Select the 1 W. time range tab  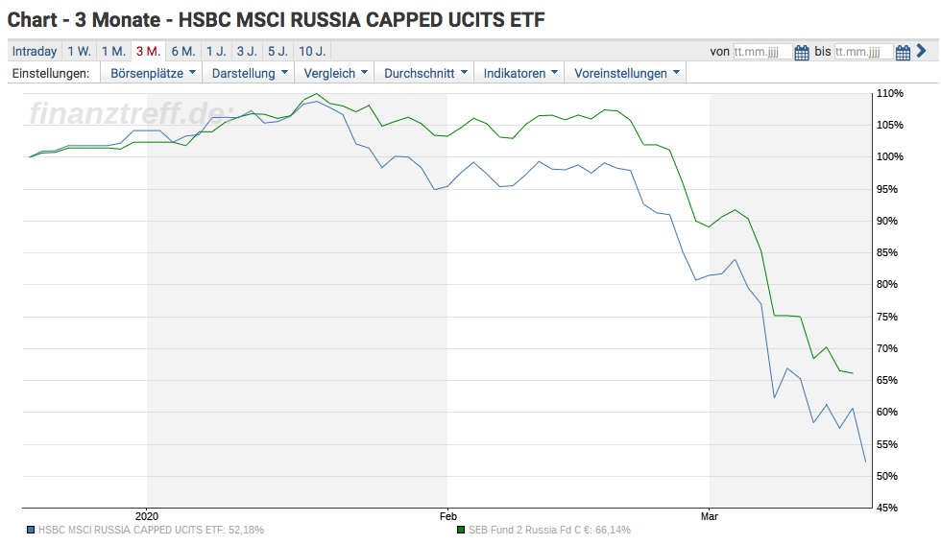coord(80,52)
